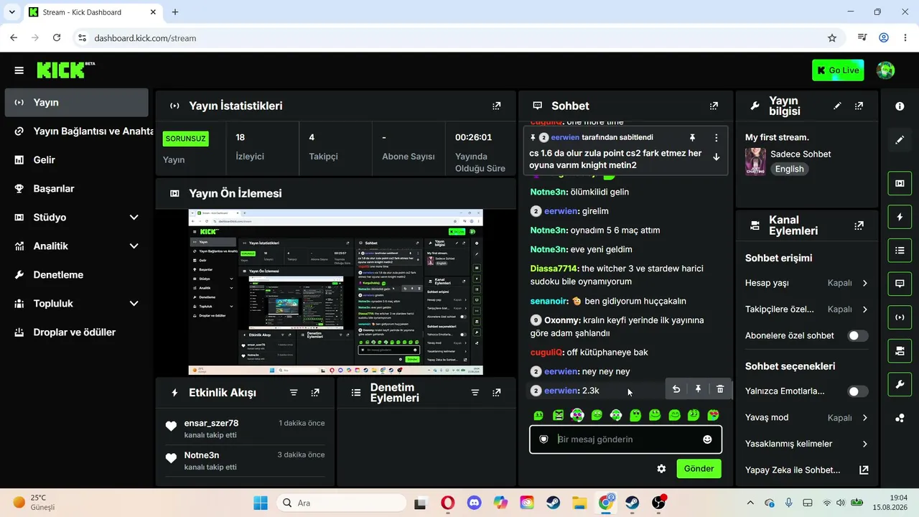Screen dimensions: 919x517
Task: Insert the heart-eyes emote
Action: pos(713,415)
